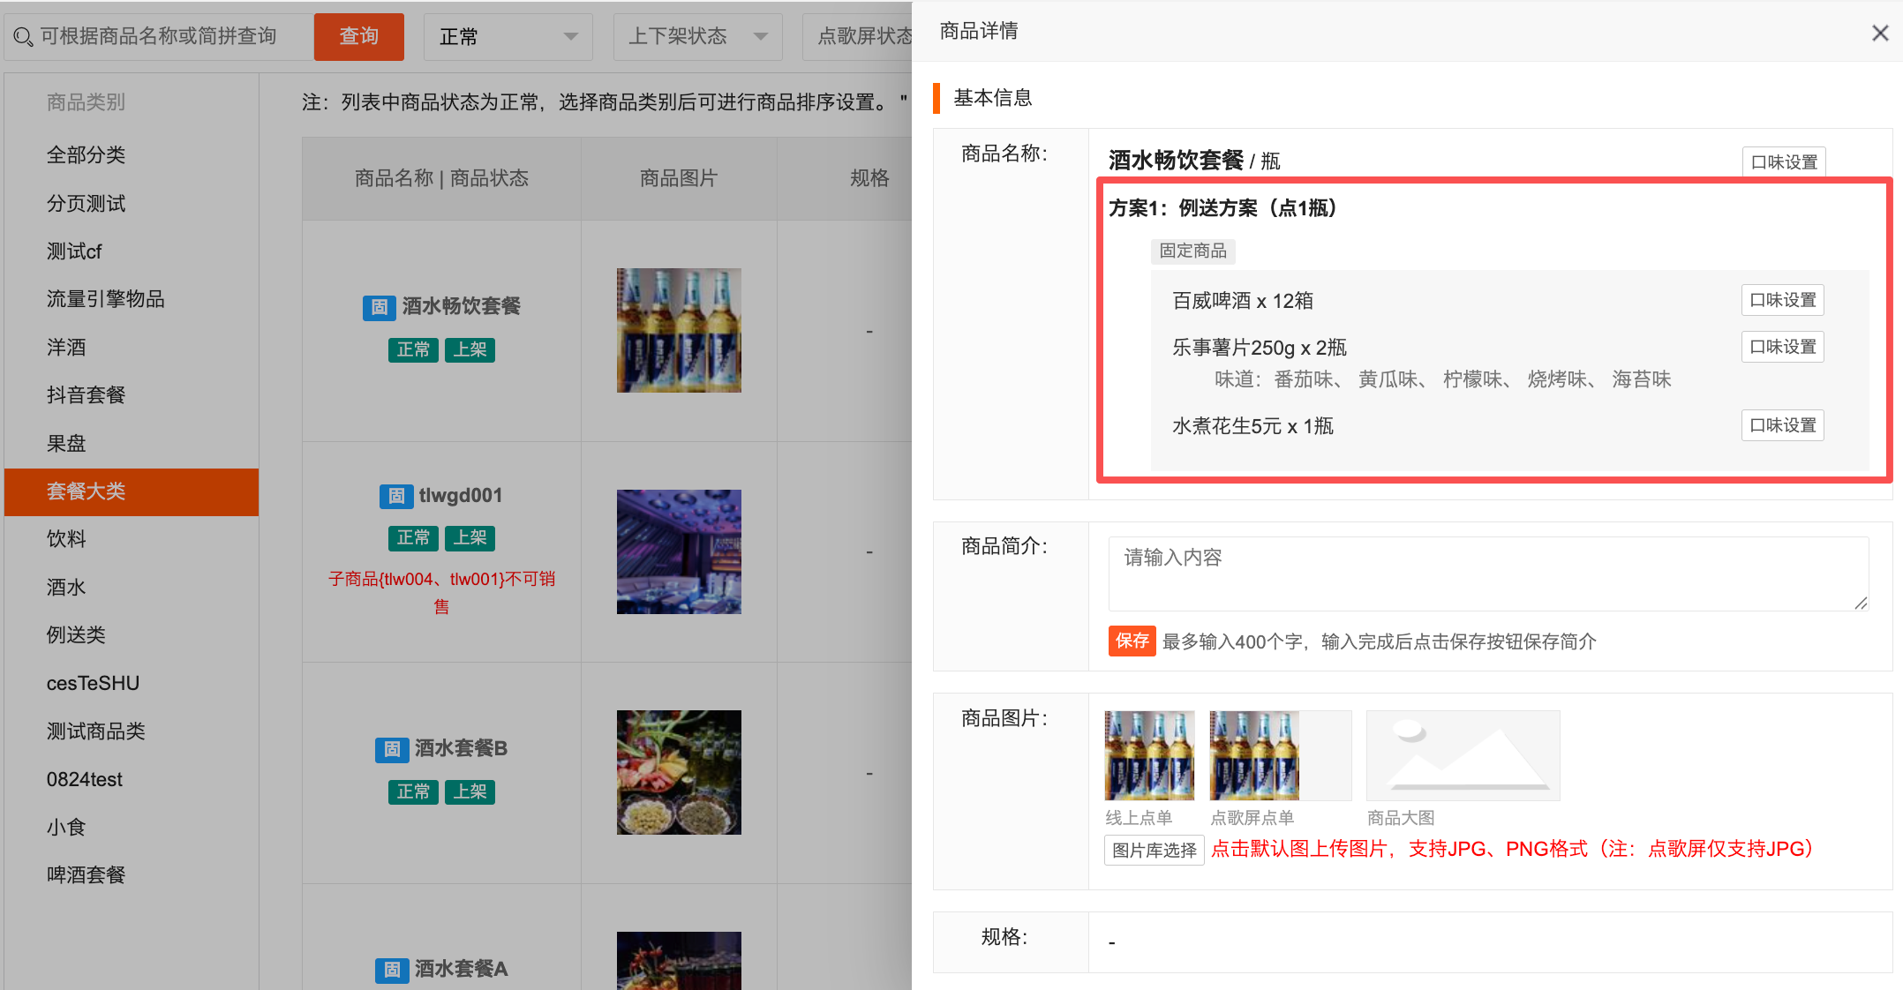Click the 查询 search button
The height and width of the screenshot is (990, 1903).
point(358,36)
